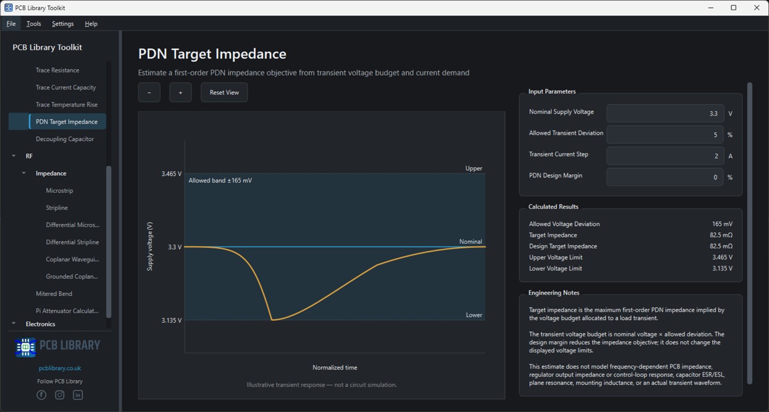769x412 pixels.
Task: Edit the Allowed Transient Deviation field
Action: point(665,135)
